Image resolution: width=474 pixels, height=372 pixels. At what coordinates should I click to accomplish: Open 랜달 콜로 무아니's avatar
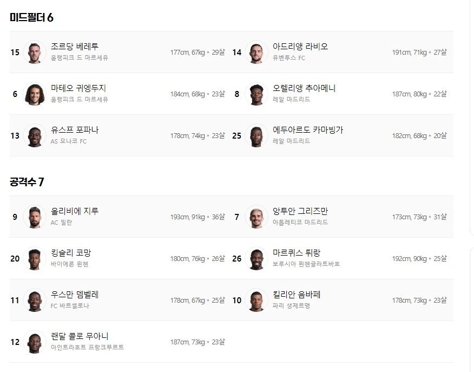pos(35,342)
